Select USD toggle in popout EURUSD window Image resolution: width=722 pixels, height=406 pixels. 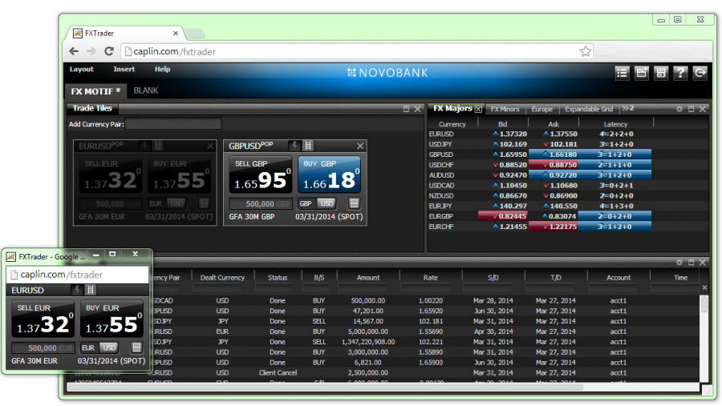click(x=109, y=348)
